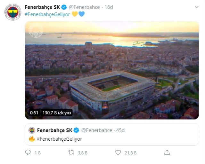Image resolution: width=205 pixels, height=164 pixels.
Task: Like the tweet with the heart icon
Action: pos(118,152)
